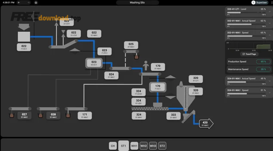
Task: Click the 4:38:01 PM clock
Action: click(x=8, y=2)
